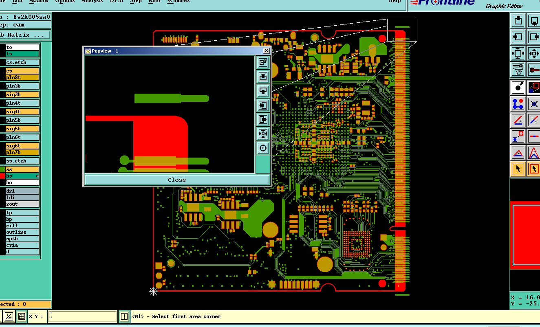Toggle the 'ts' layer display

22,54
